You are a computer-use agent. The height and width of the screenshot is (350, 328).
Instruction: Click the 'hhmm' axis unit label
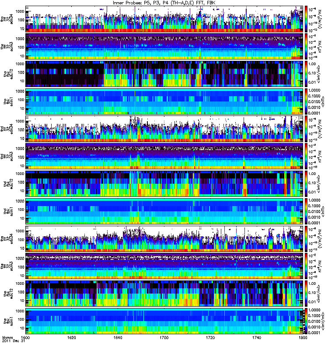point(7,337)
